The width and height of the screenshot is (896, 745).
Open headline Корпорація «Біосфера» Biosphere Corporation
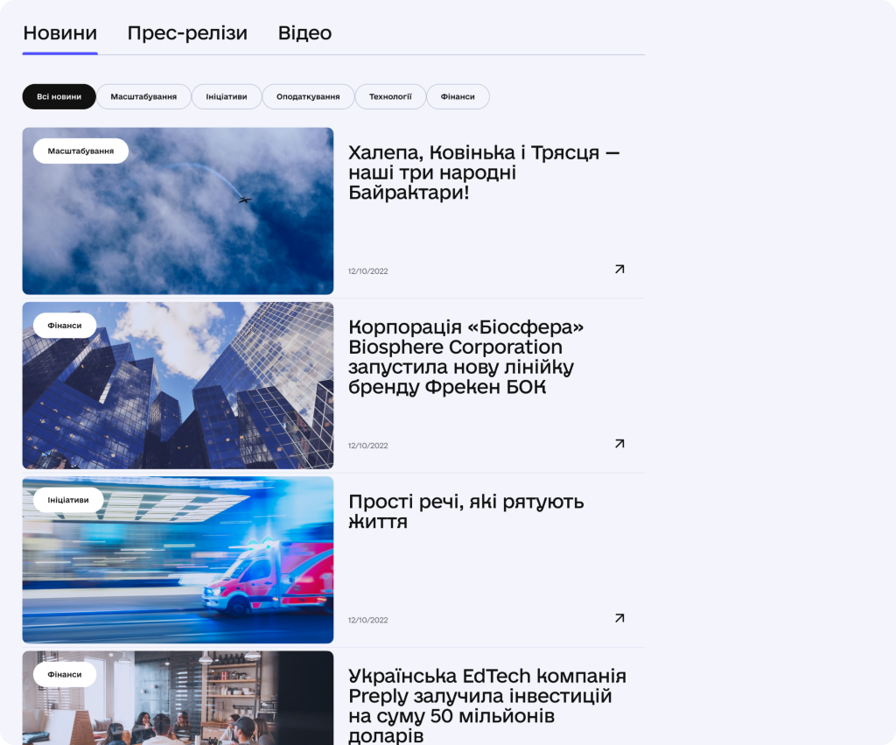(x=465, y=357)
